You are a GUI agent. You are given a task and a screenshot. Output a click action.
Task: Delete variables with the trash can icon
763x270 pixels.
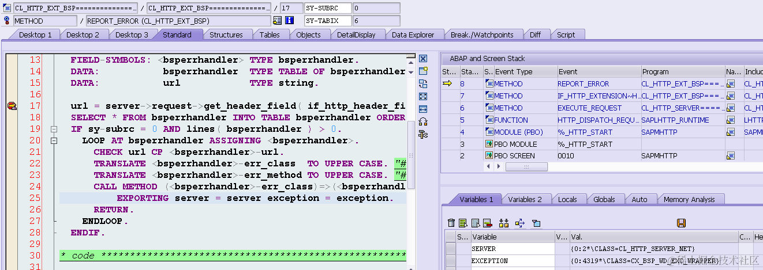(452, 223)
